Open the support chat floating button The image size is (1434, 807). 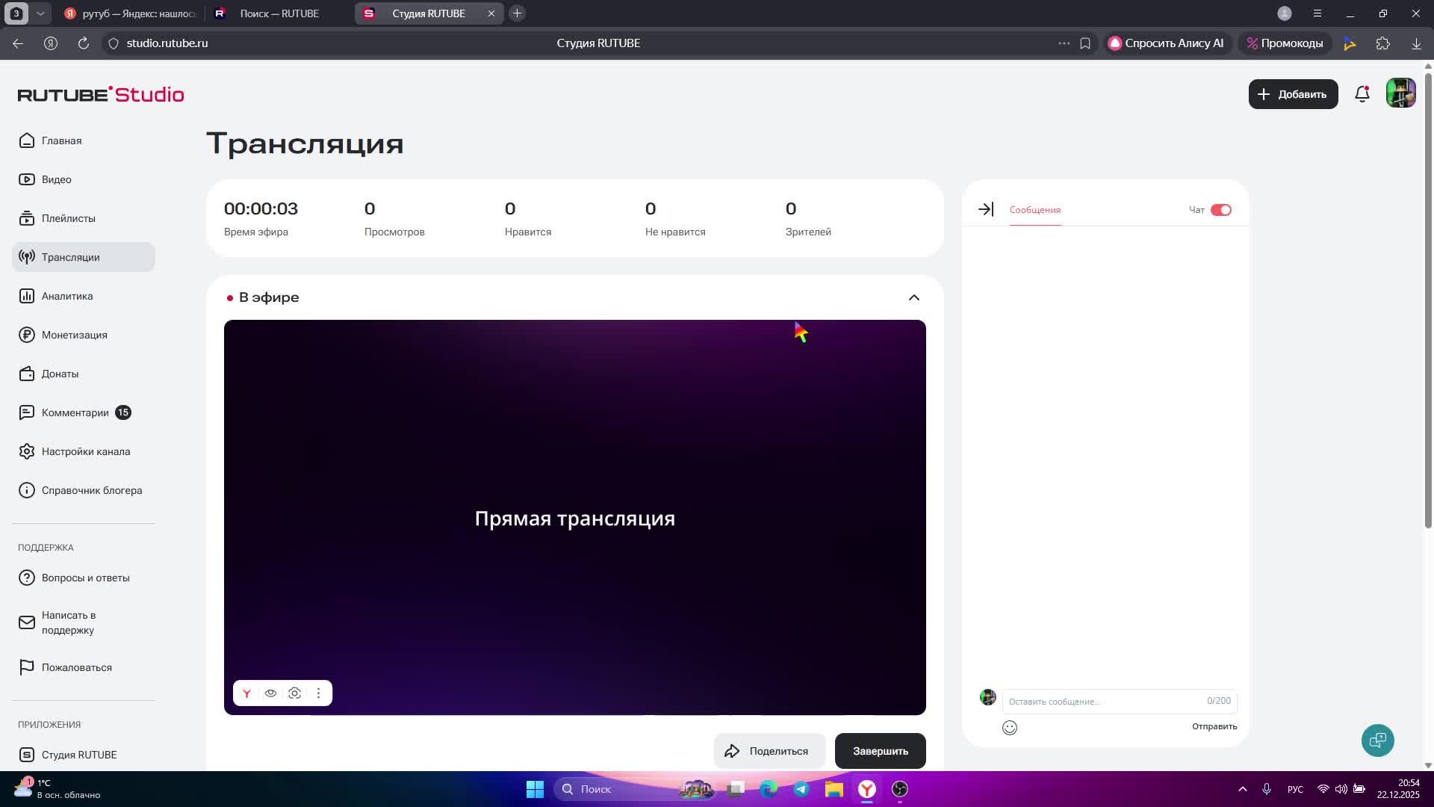point(1377,740)
